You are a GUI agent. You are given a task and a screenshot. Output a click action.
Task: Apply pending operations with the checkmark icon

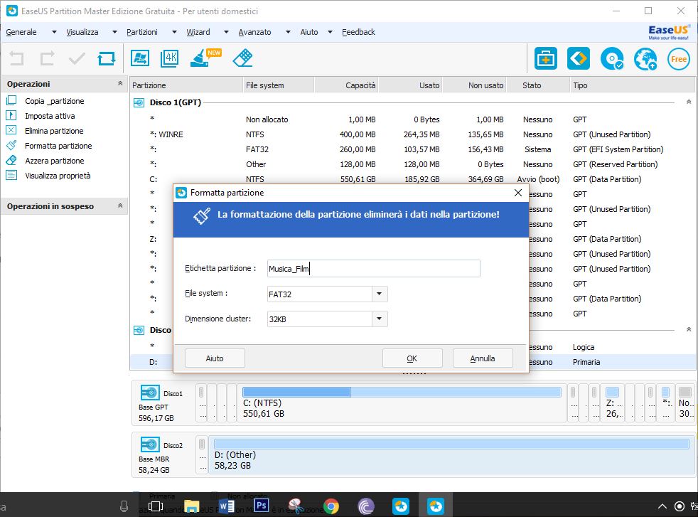[x=77, y=58]
